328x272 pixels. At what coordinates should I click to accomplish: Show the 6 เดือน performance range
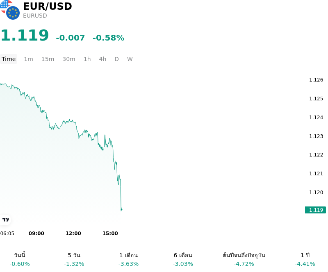point(183,259)
